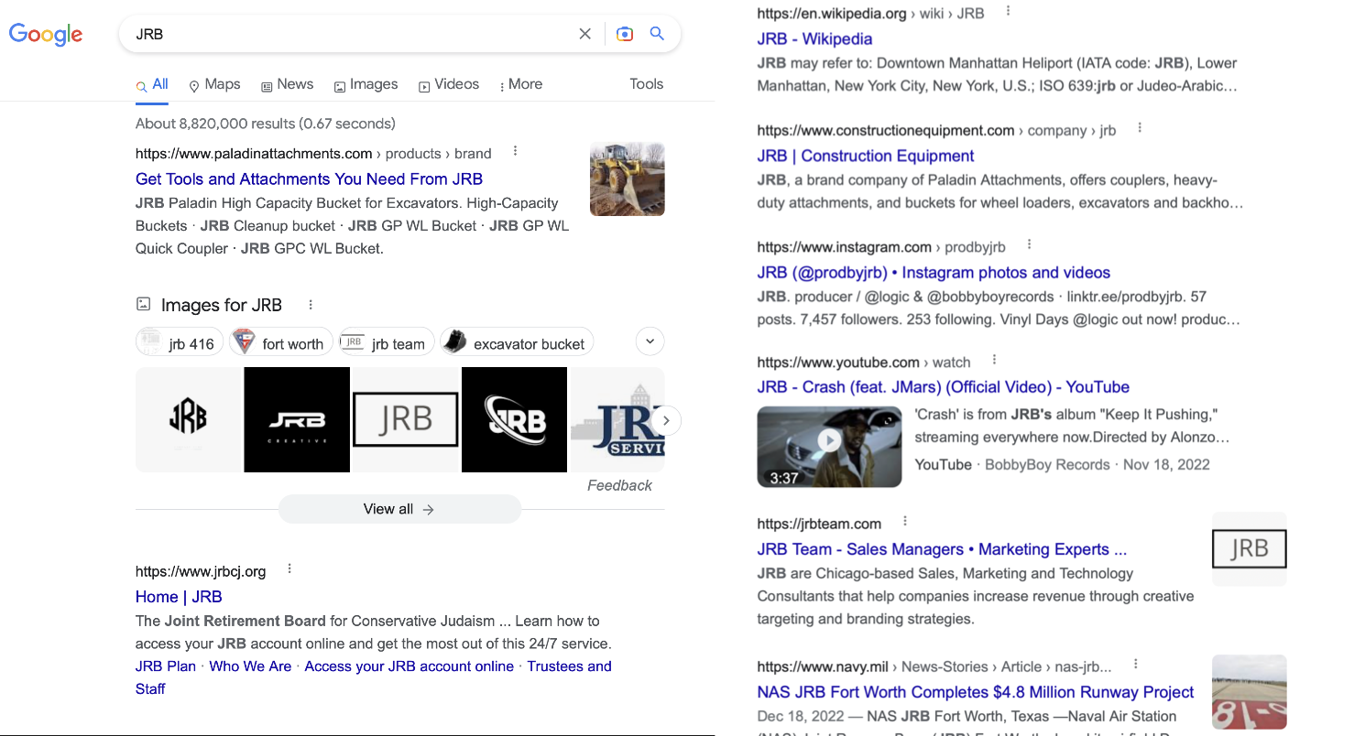Open options menu for jrbcj.org result
This screenshot has width=1365, height=736.
pos(289,568)
